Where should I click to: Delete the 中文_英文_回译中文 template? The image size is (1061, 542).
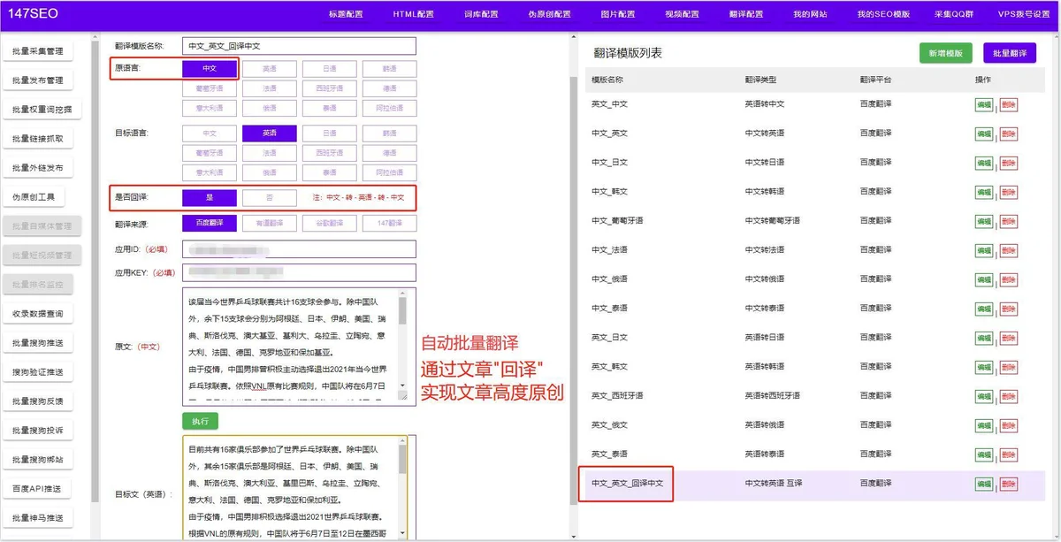pos(1009,484)
